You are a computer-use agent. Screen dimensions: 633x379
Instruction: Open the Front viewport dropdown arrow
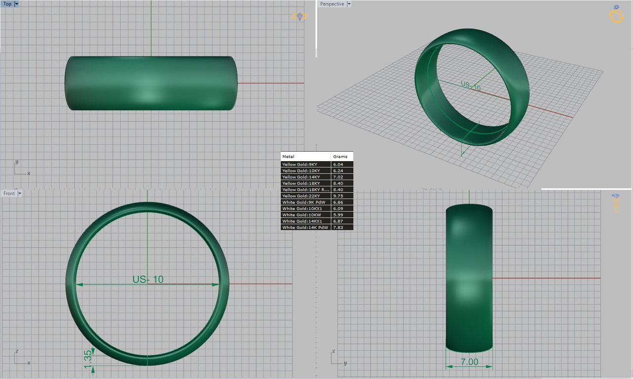(x=20, y=193)
